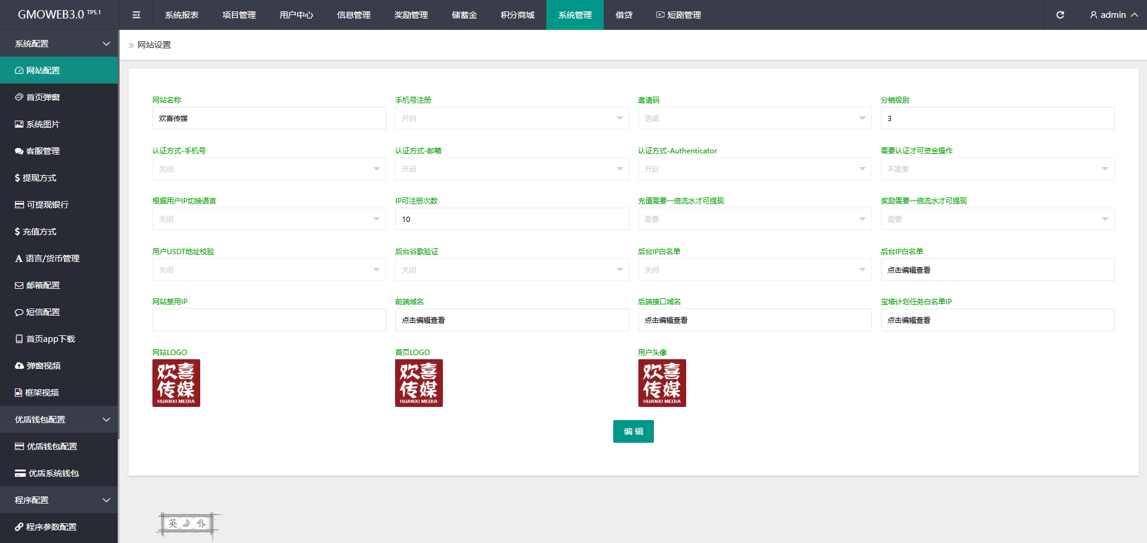Open 可提现银行 sidebar item

coord(47,205)
